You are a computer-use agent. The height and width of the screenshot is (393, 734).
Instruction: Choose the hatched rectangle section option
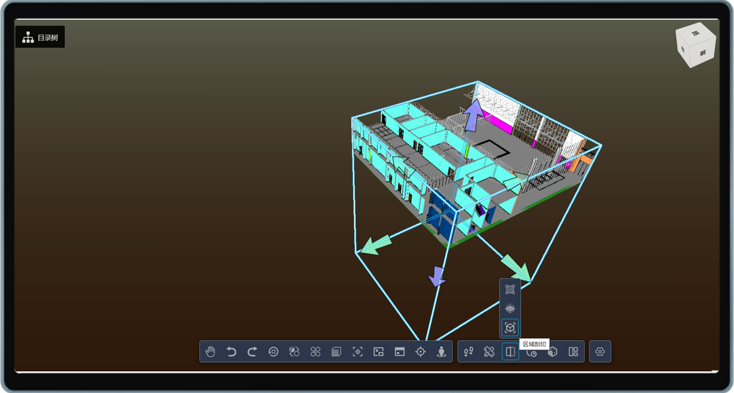pyautogui.click(x=510, y=289)
